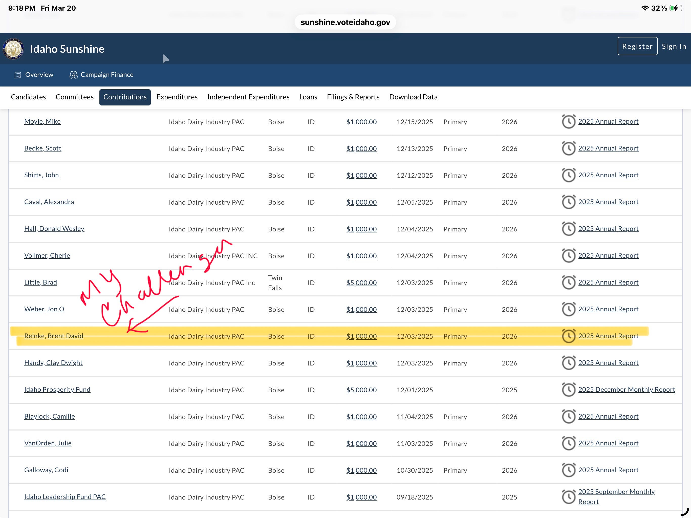Open the Filings & Reports tab
The image size is (691, 518).
[x=353, y=97]
